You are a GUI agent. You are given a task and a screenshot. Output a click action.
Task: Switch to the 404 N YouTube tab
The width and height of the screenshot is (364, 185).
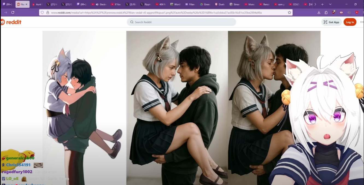pyautogui.click(x=160, y=4)
